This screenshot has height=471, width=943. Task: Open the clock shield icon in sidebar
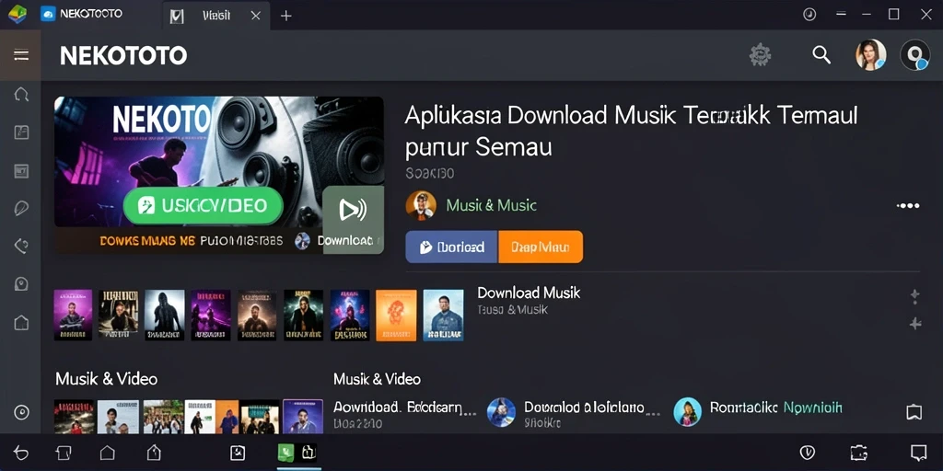(21, 283)
